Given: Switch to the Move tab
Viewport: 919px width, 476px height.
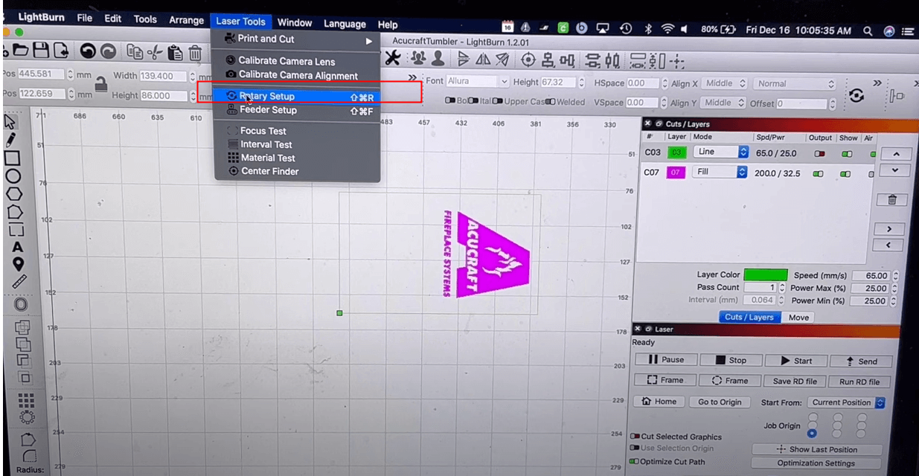Looking at the screenshot, I should click(798, 318).
